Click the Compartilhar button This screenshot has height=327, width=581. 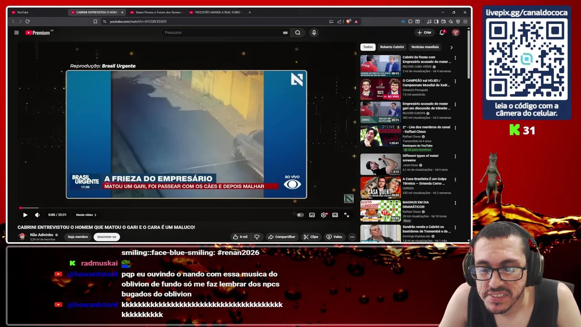coord(281,237)
